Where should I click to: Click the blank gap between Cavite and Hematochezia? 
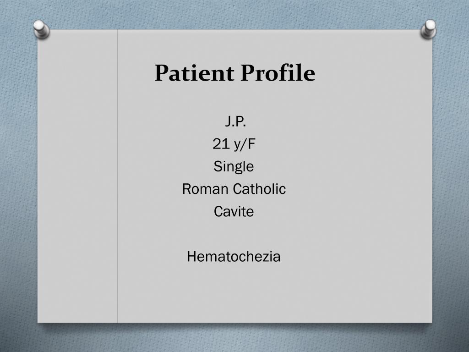(x=234, y=234)
